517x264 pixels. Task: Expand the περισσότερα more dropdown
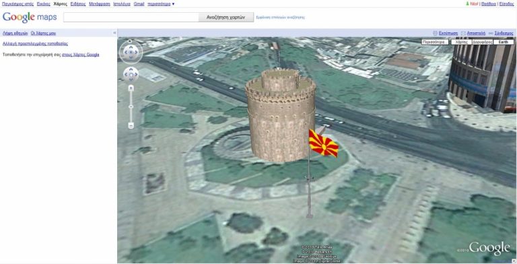point(162,4)
